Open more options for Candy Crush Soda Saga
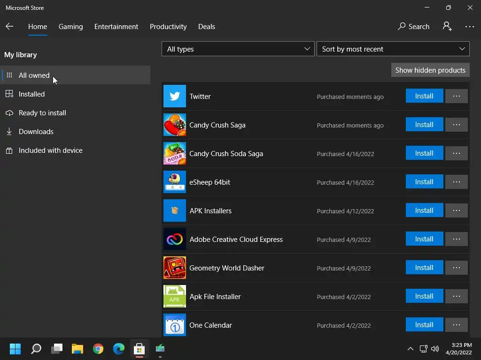This screenshot has height=360, width=481. [457, 153]
